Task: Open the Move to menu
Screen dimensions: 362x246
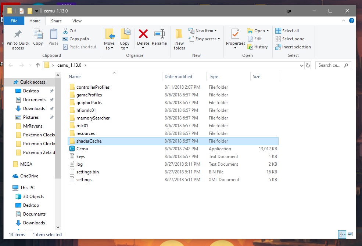Action: [109, 39]
